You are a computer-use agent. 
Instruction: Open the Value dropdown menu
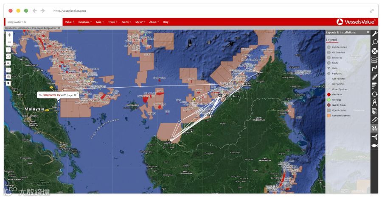pos(70,22)
